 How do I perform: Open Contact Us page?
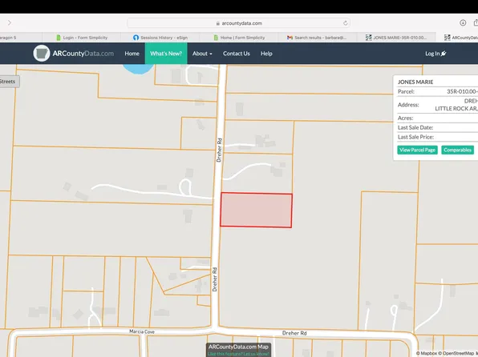[237, 54]
